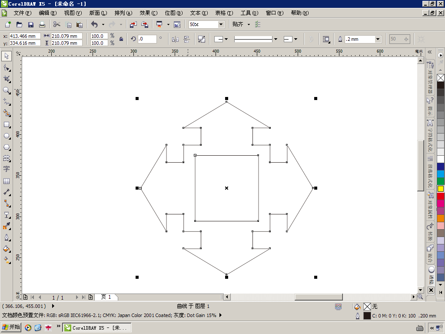Viewport: 445px width, 334px height.
Task: Select the Zoom tool
Action: click(7, 90)
